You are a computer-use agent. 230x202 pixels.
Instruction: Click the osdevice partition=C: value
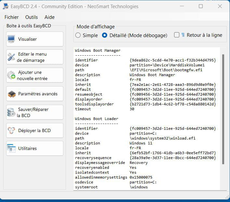143,182
